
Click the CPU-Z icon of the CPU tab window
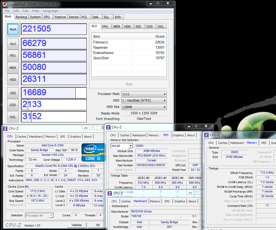click(x=5, y=129)
